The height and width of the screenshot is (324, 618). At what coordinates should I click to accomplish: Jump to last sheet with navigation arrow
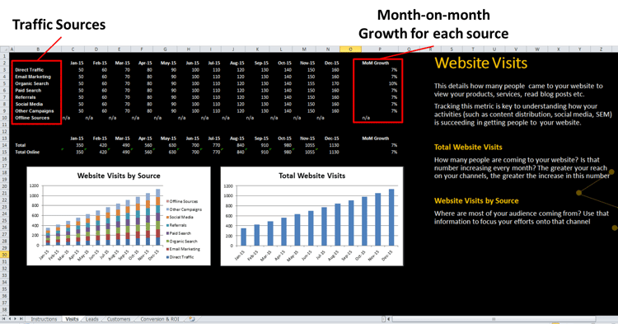21,319
